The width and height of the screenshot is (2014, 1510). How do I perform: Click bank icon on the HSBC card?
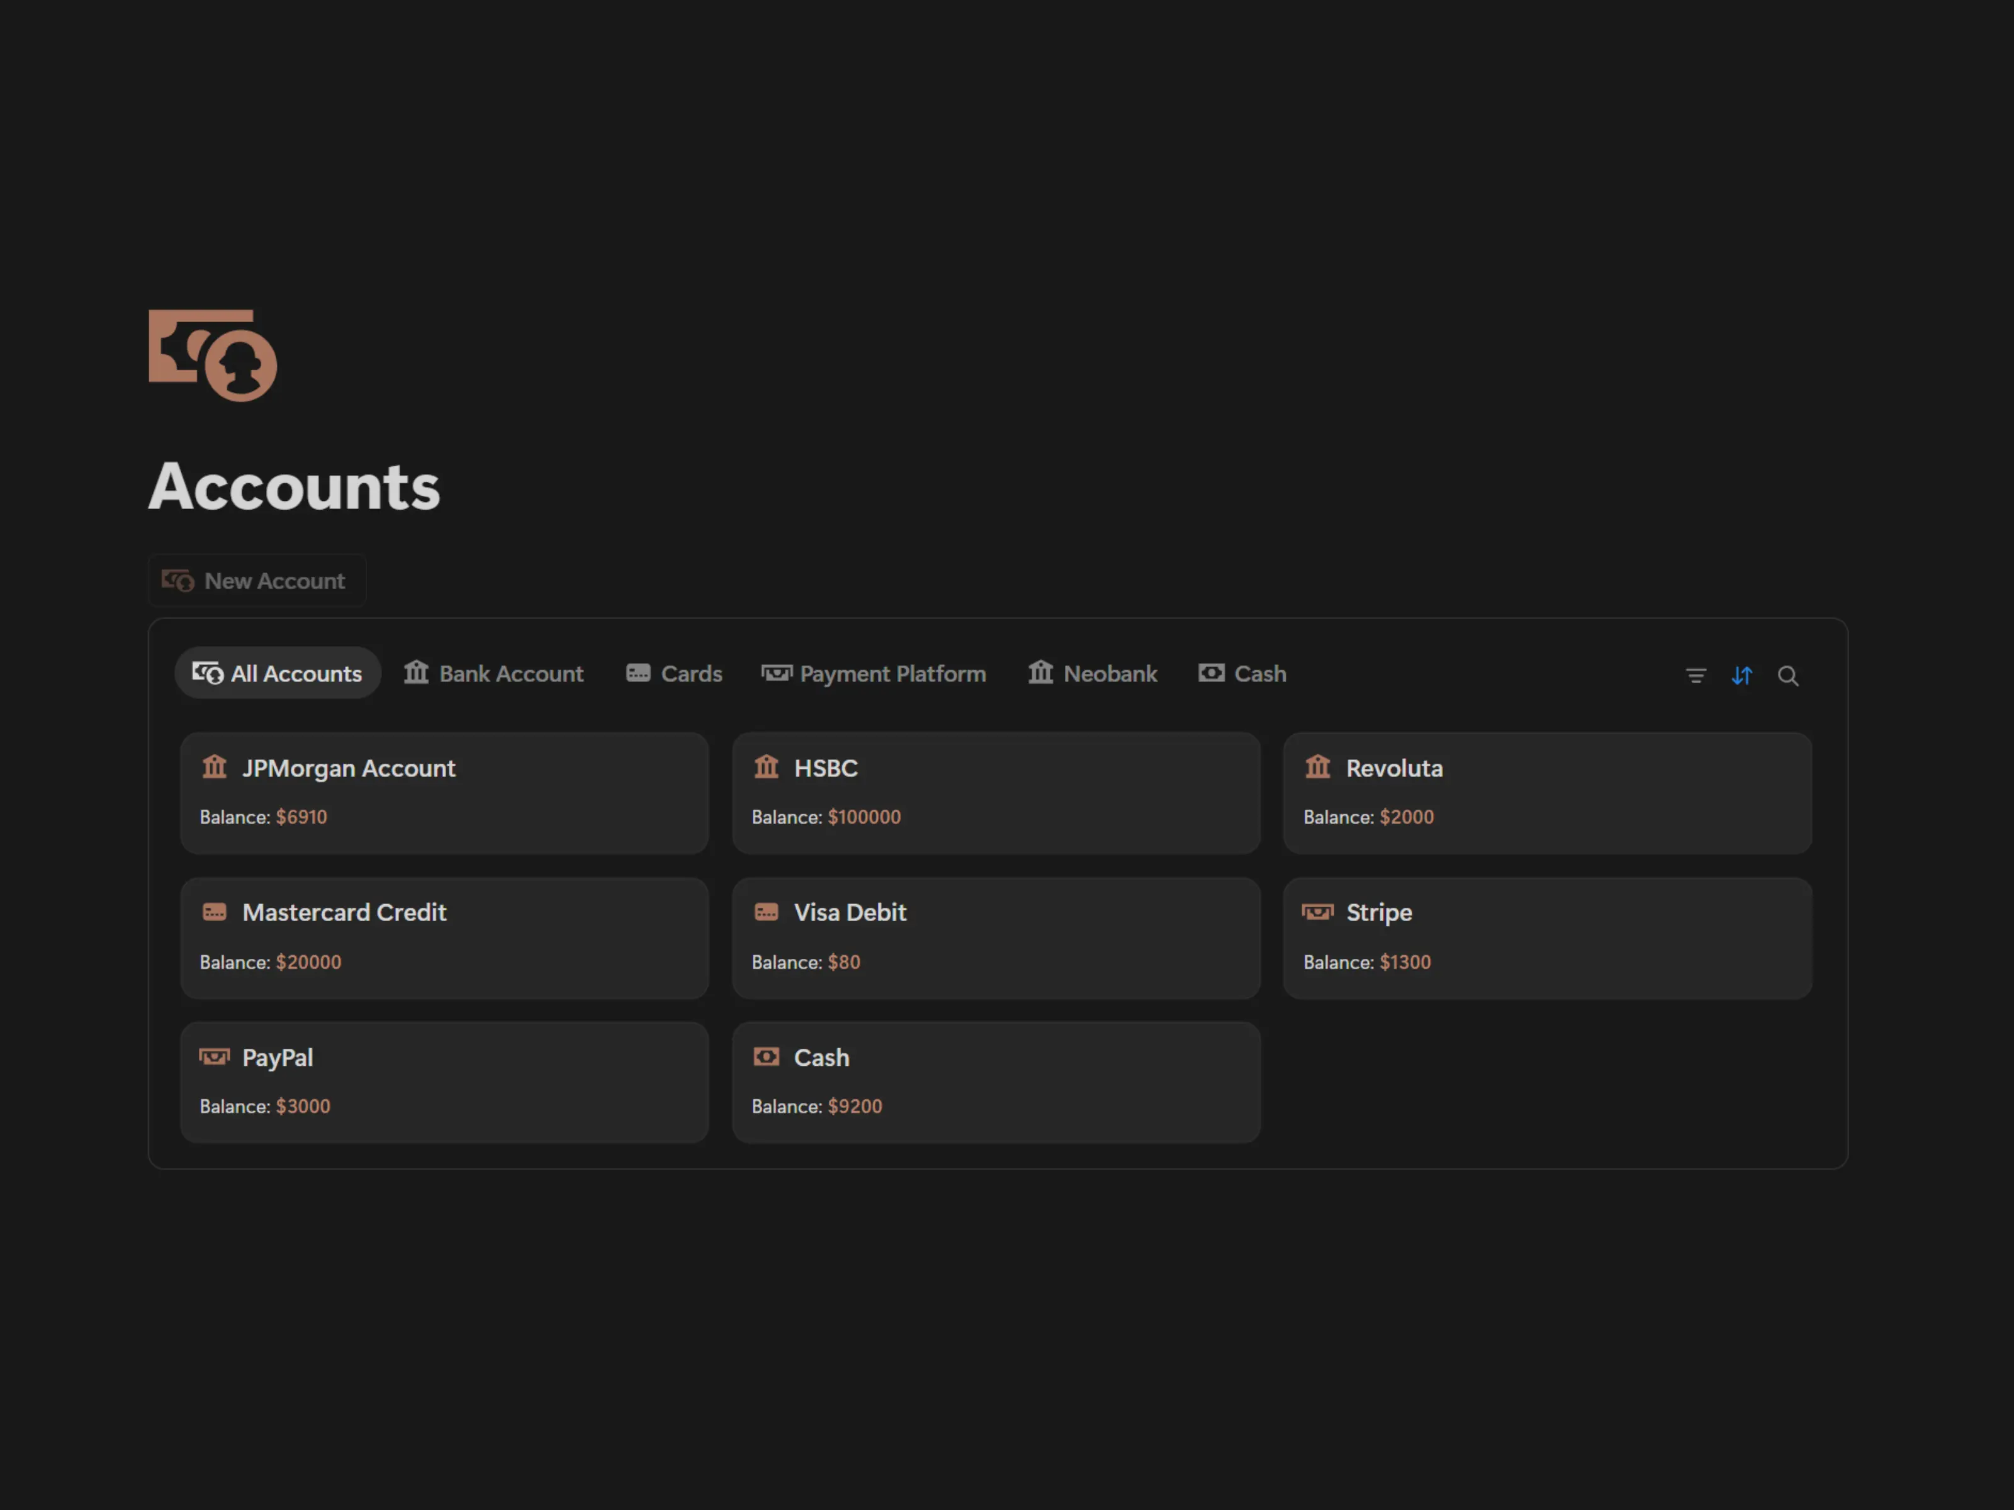(x=766, y=766)
